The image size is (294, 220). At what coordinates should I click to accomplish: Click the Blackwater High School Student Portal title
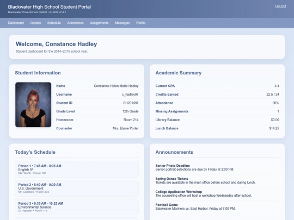point(50,7)
